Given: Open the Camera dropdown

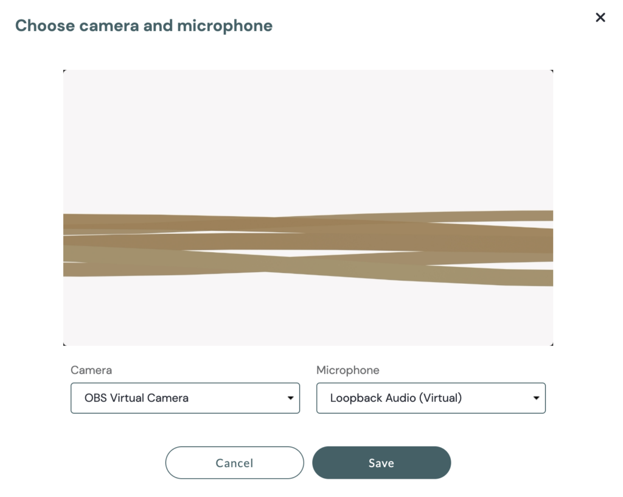Looking at the screenshot, I should [x=185, y=398].
